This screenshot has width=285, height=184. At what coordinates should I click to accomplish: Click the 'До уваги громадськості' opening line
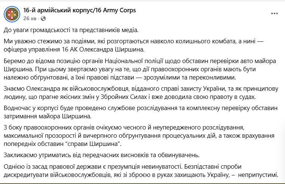pos(71,30)
